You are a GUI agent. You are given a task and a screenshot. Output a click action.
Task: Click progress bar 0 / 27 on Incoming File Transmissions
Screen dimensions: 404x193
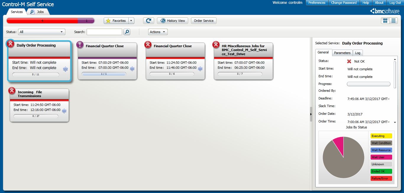click(x=36, y=116)
